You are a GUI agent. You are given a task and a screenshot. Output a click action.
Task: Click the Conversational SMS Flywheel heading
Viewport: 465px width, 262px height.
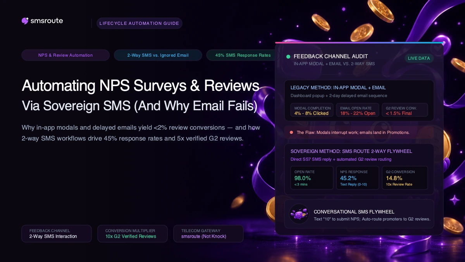coord(354,212)
